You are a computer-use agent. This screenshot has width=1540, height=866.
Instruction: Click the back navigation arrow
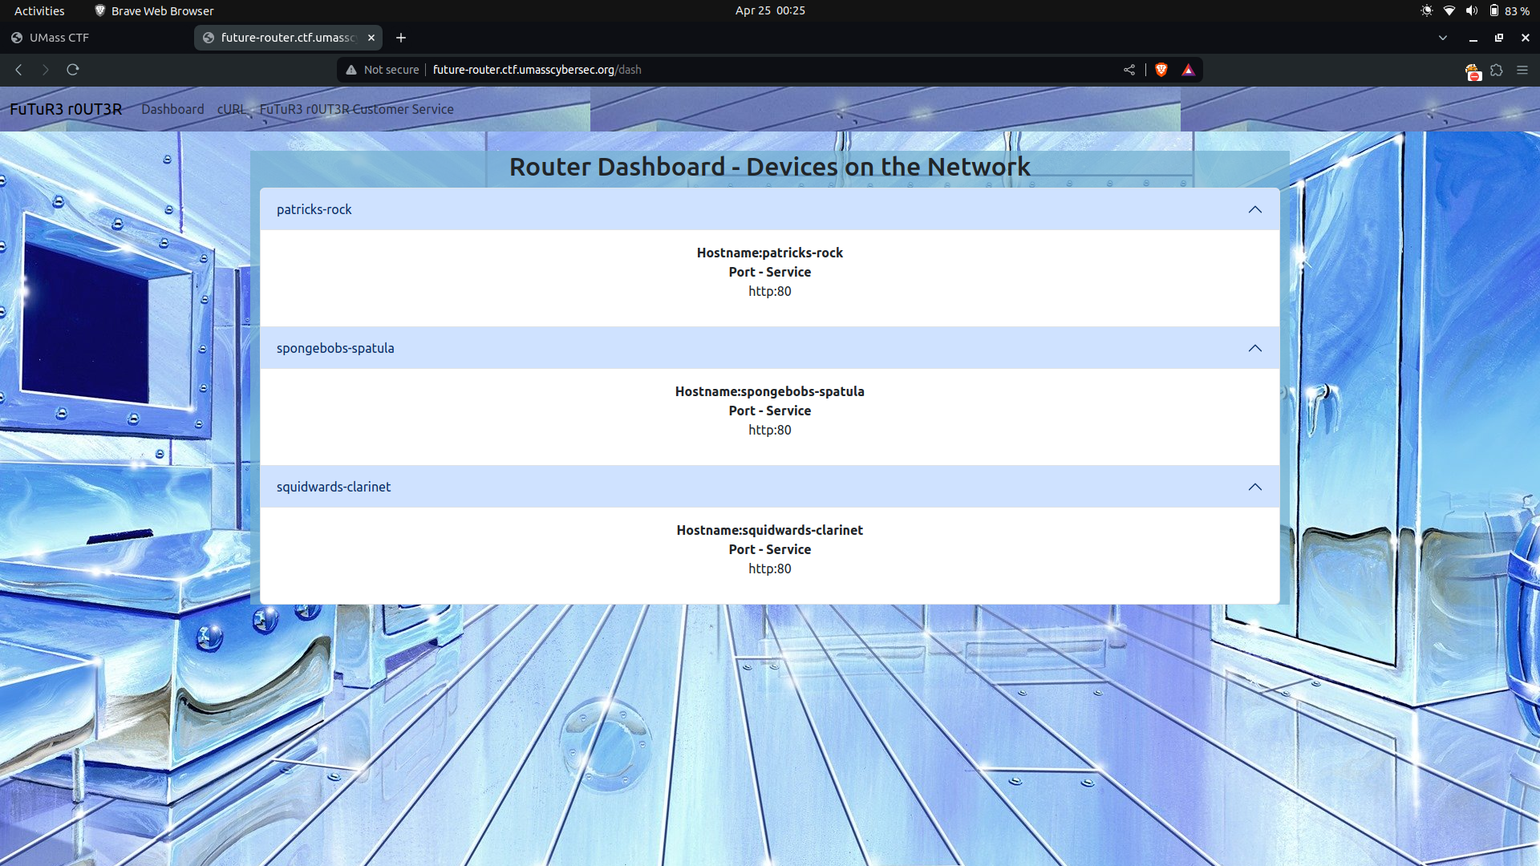[18, 70]
